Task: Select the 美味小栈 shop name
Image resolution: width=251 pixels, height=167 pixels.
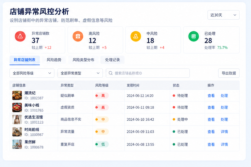Action: pyautogui.click(x=32, y=105)
